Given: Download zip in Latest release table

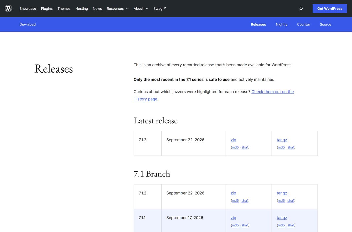Looking at the screenshot, I should click(233, 140).
